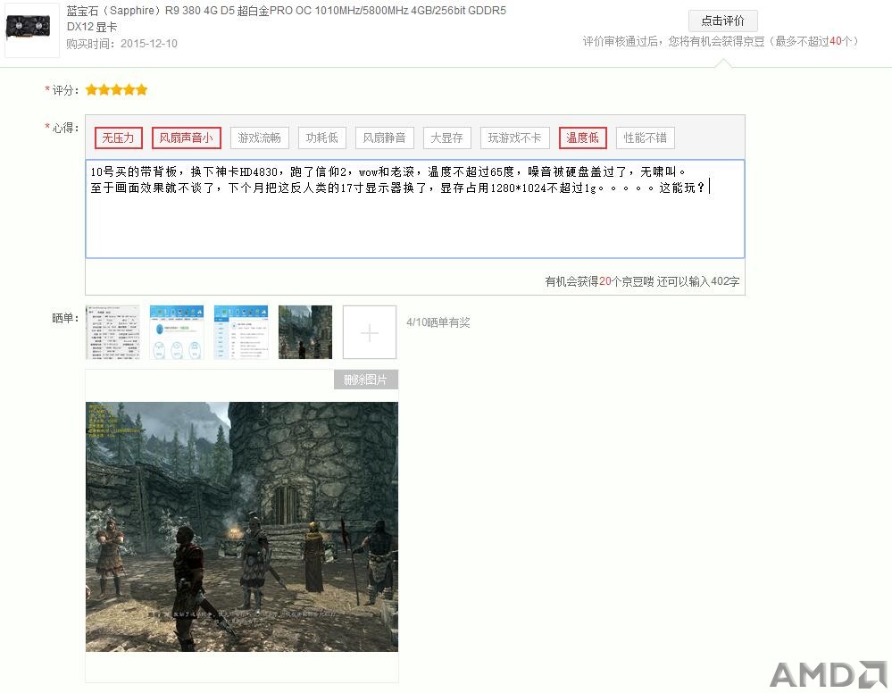
Task: Toggle the 无压力 tag
Action: [119, 138]
